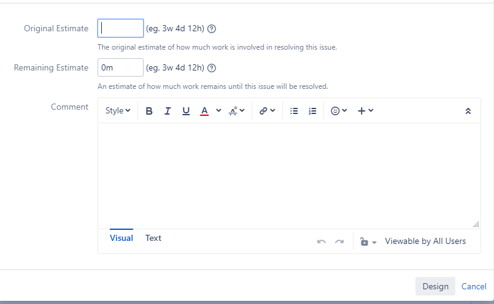
Task: Click the Bold formatting icon
Action: (x=149, y=111)
